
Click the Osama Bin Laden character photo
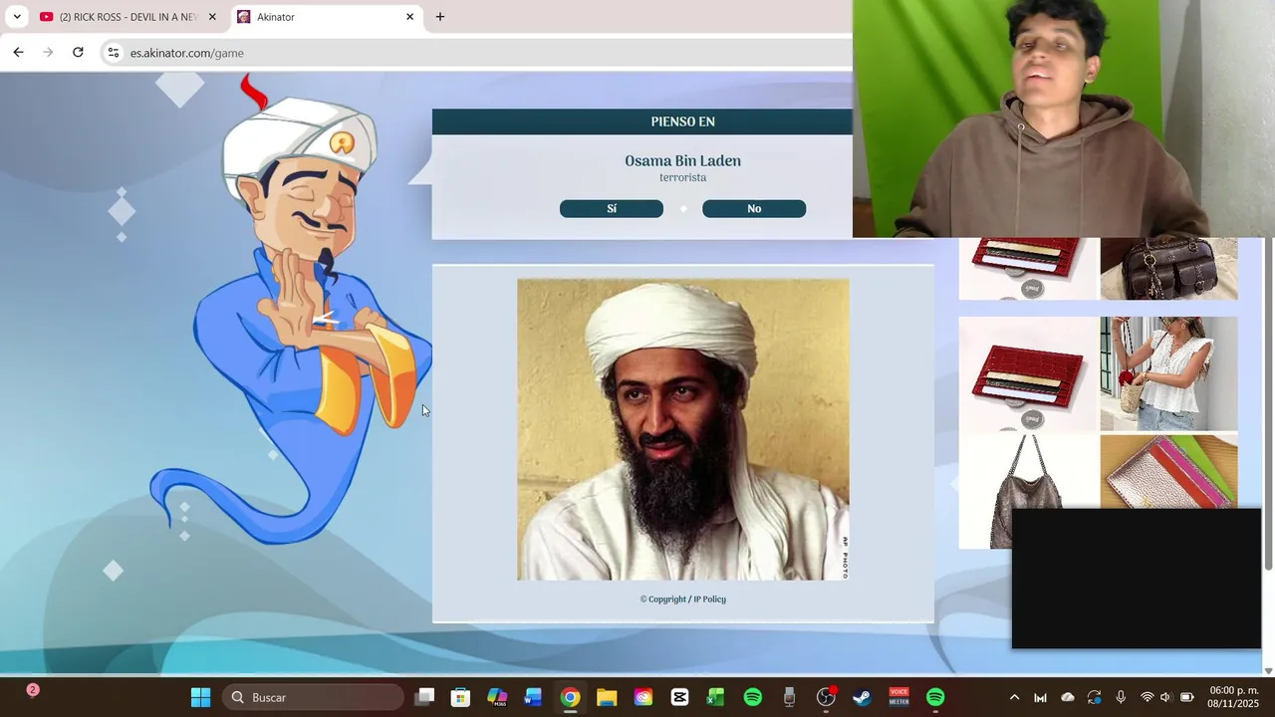click(683, 429)
